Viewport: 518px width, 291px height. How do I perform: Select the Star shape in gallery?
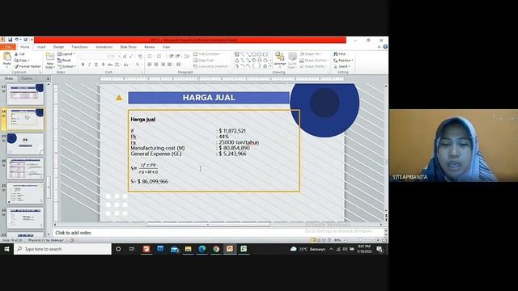point(265,66)
